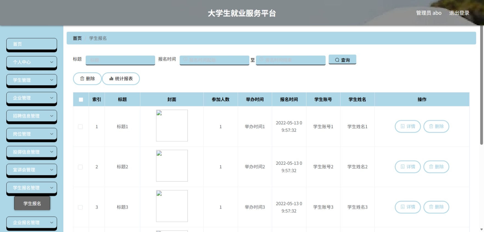Image resolution: width=484 pixels, height=232 pixels.
Task: Click the 统计报表 button
Action: coord(121,79)
